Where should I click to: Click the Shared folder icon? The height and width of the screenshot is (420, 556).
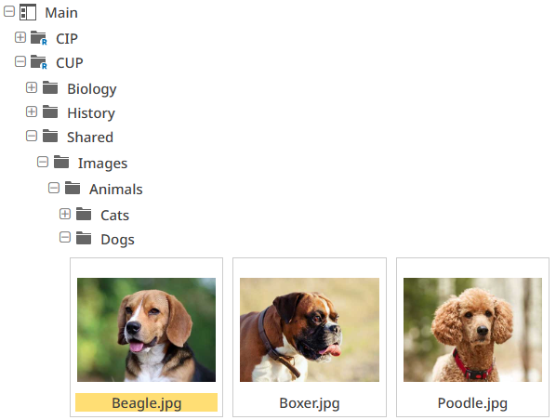(50, 136)
